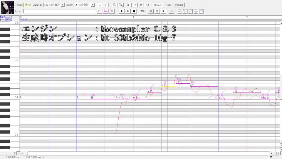
Task: Click the voicebank portrait thumbnail
Action: click(x=7, y=7)
